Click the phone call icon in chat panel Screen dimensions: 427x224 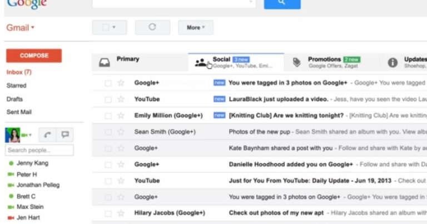pos(47,135)
